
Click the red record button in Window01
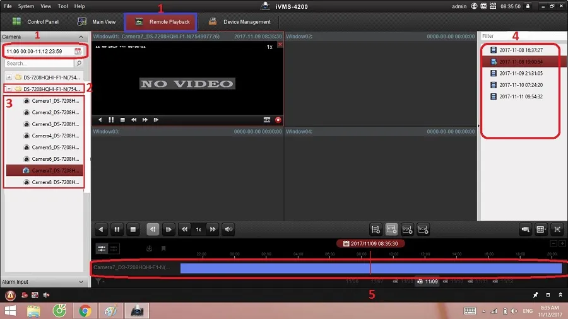278,119
